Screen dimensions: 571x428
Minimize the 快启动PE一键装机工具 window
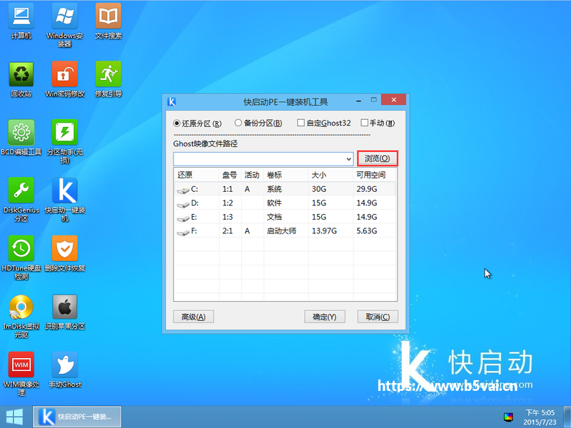[359, 101]
